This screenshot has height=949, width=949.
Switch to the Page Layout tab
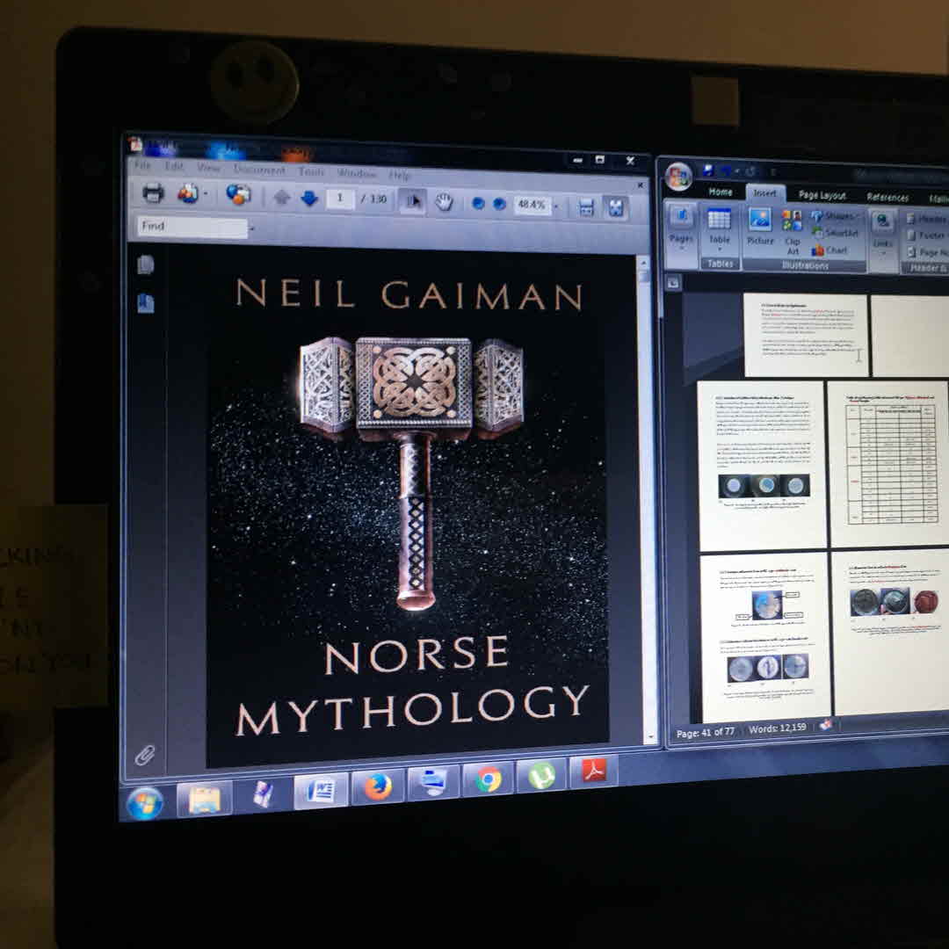click(x=822, y=196)
